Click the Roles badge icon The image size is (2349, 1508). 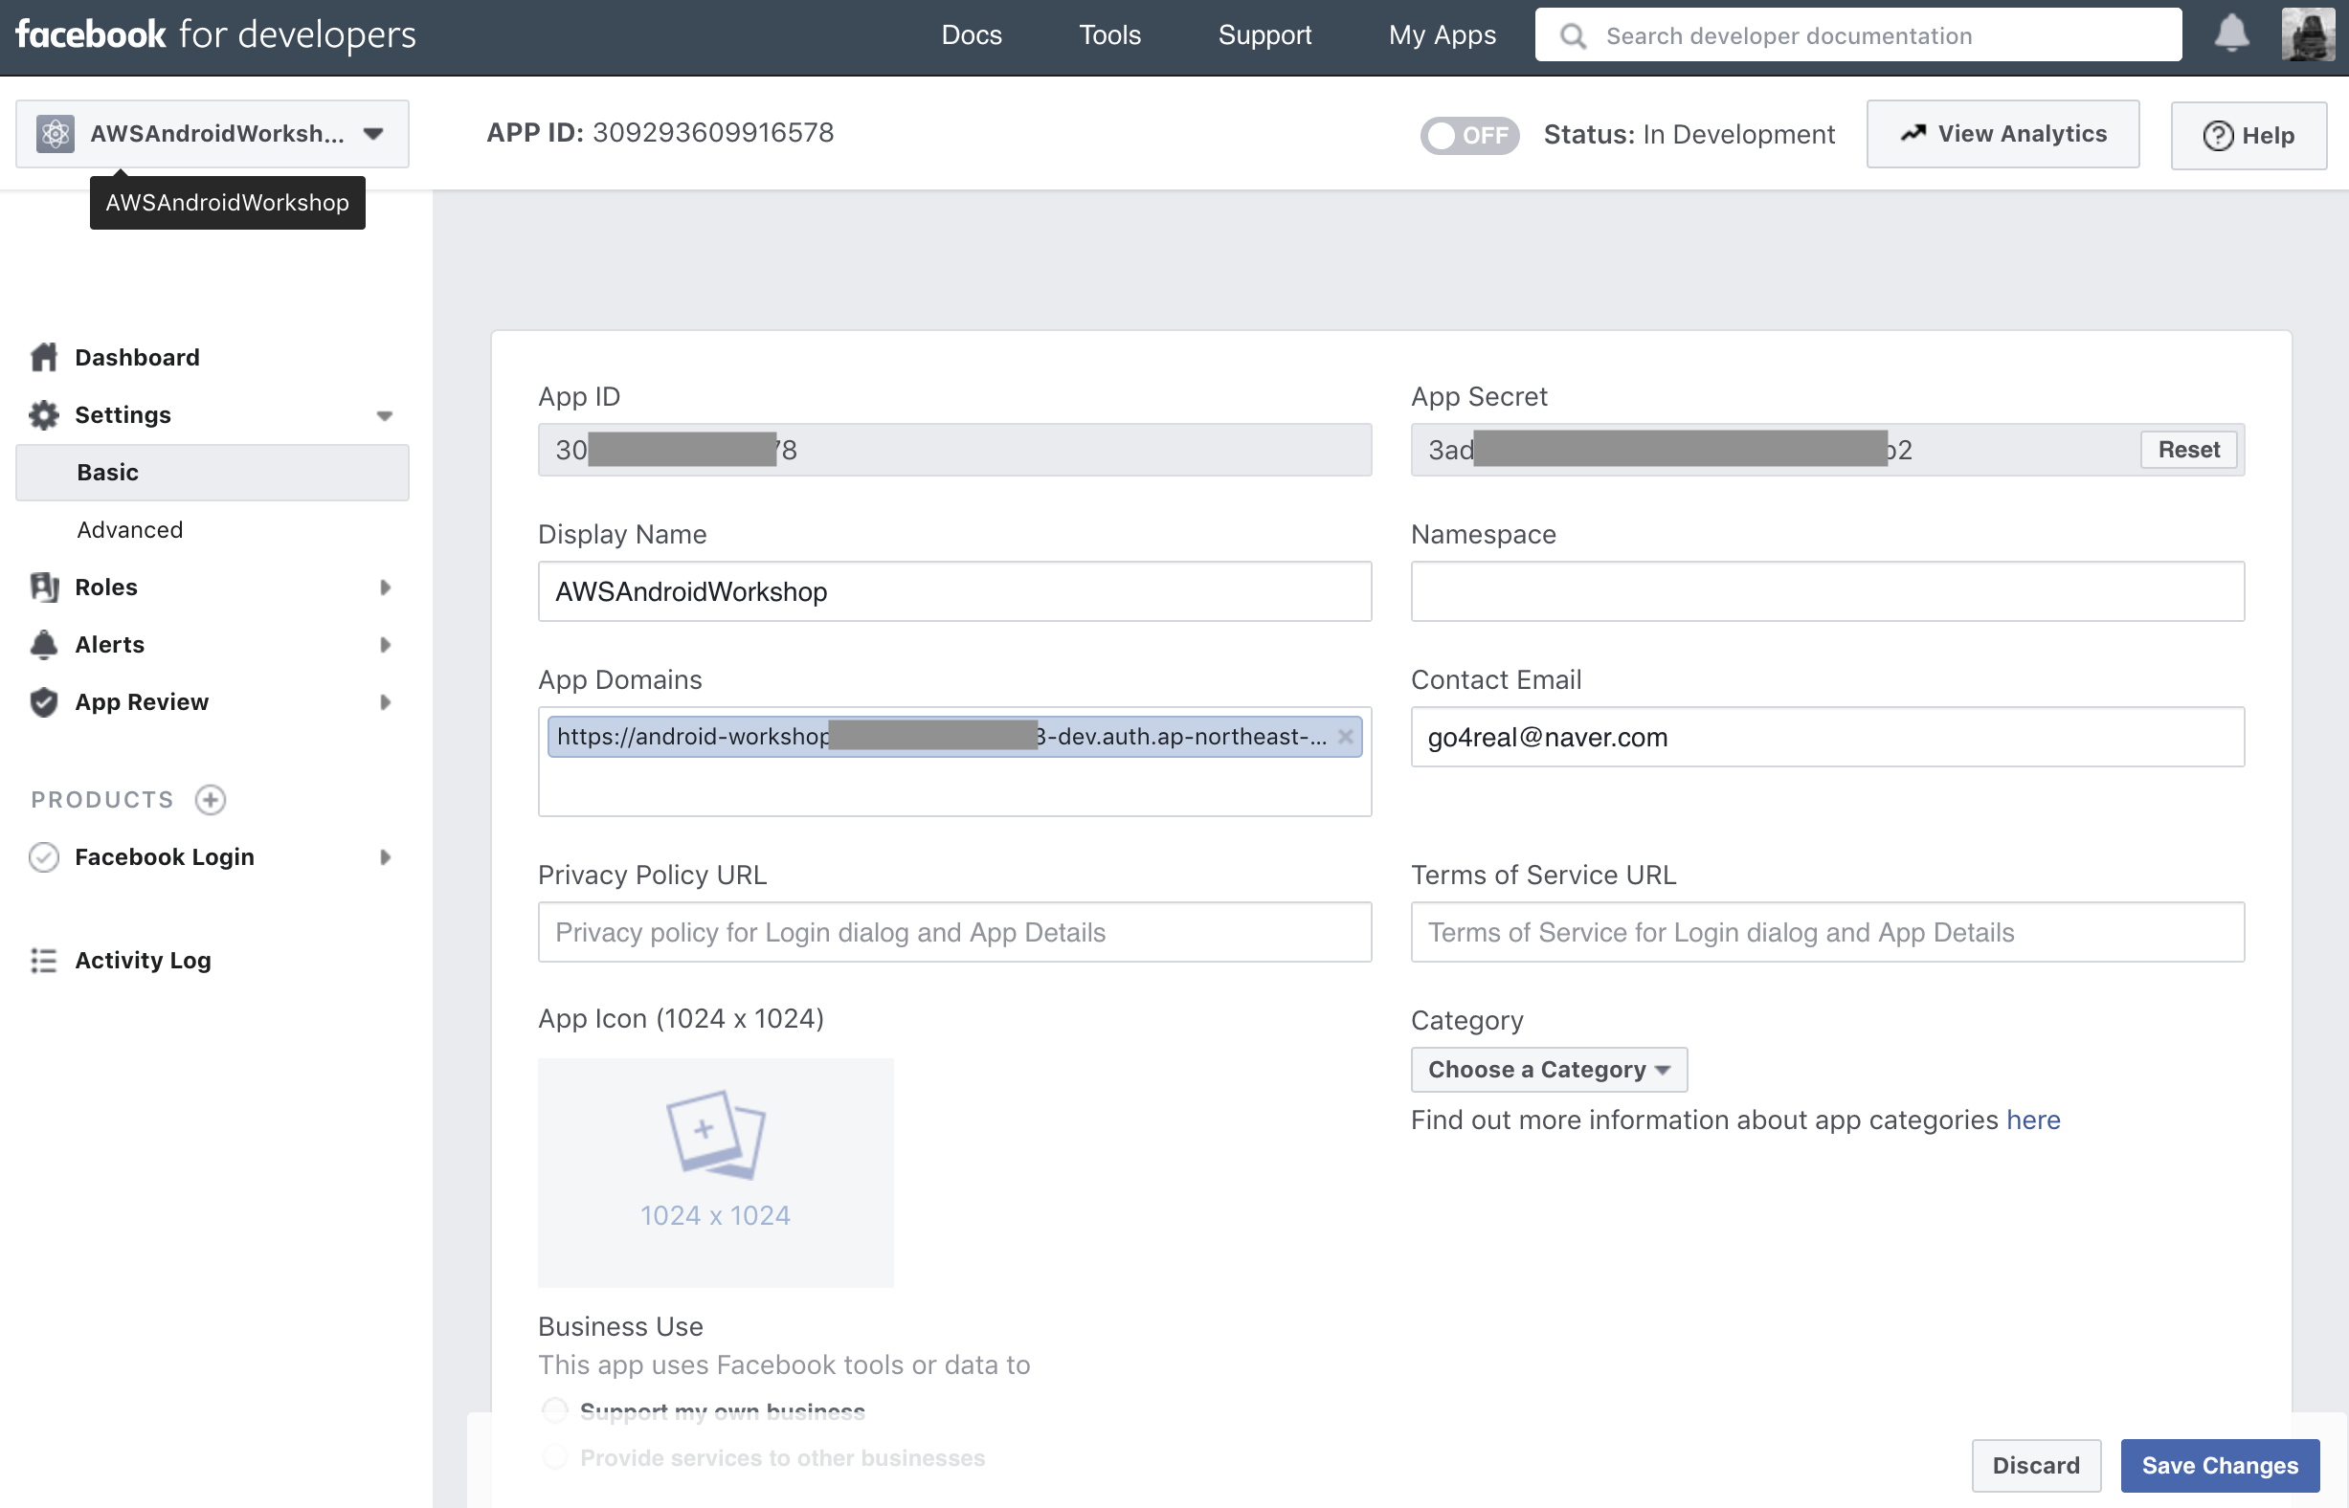click(44, 587)
